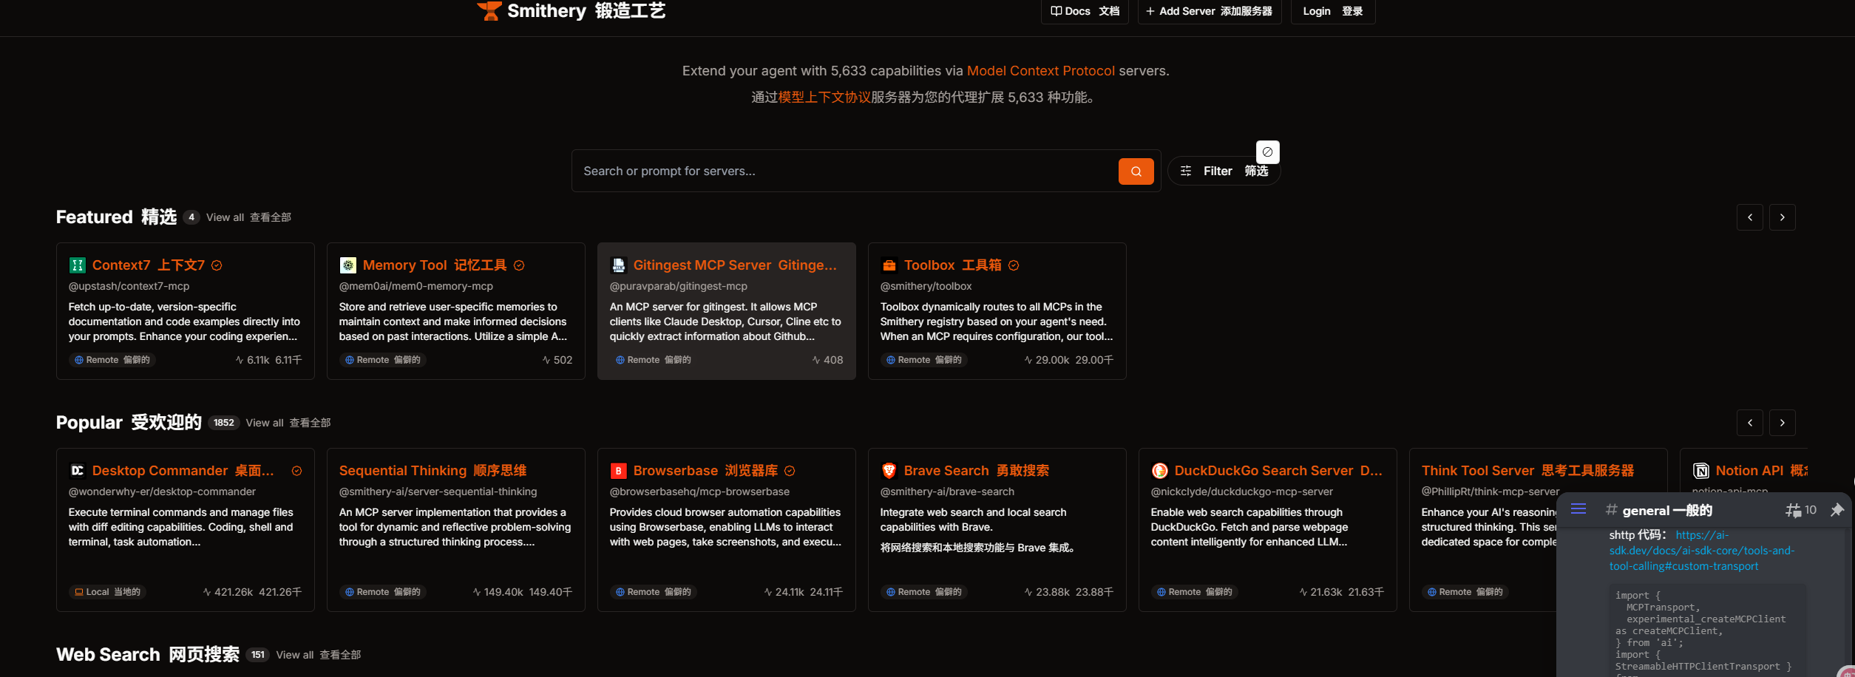
Task: Click the @upstash/context7-mcp handle
Action: (129, 286)
